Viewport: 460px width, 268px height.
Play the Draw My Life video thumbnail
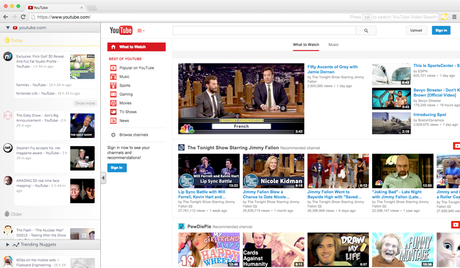pyautogui.click(x=338, y=250)
